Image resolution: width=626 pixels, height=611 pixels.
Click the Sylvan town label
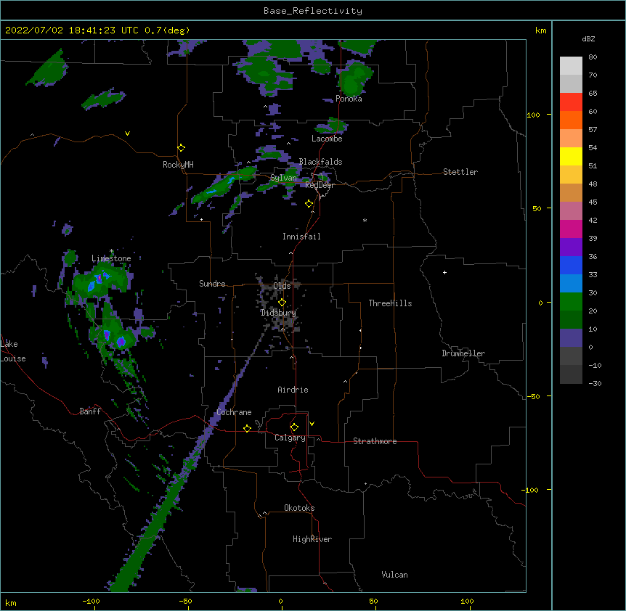[283, 178]
